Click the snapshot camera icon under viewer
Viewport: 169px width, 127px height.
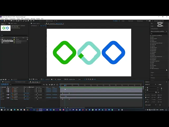tap(52, 79)
